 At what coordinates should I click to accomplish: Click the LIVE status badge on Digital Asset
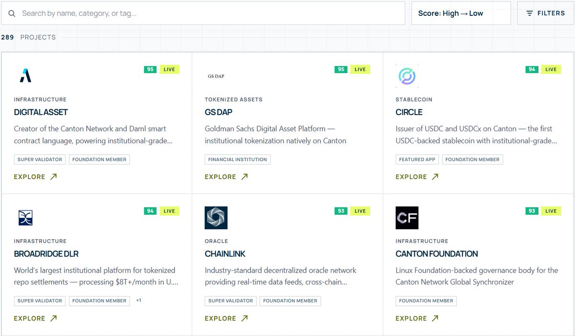click(169, 70)
